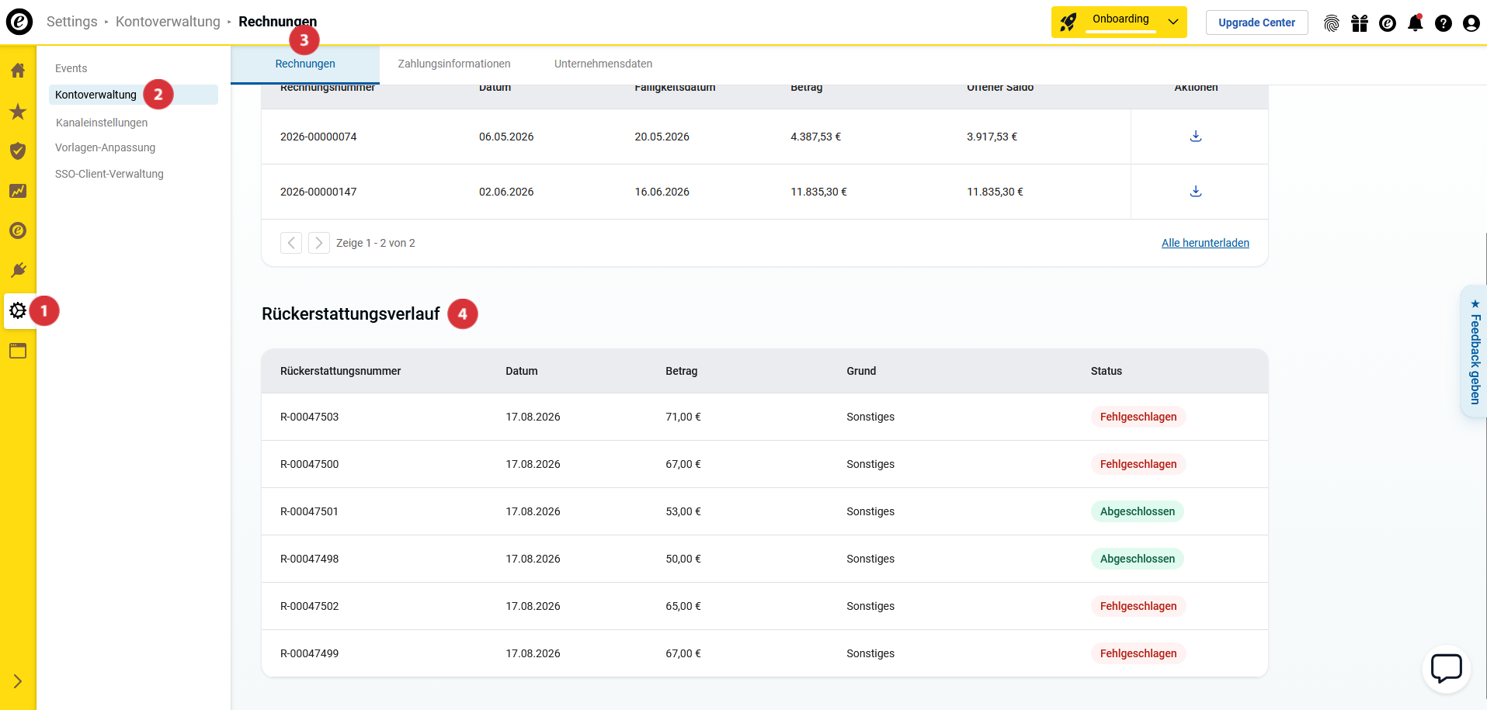Click Settings in the breadcrumb
The height and width of the screenshot is (710, 1487).
click(72, 22)
